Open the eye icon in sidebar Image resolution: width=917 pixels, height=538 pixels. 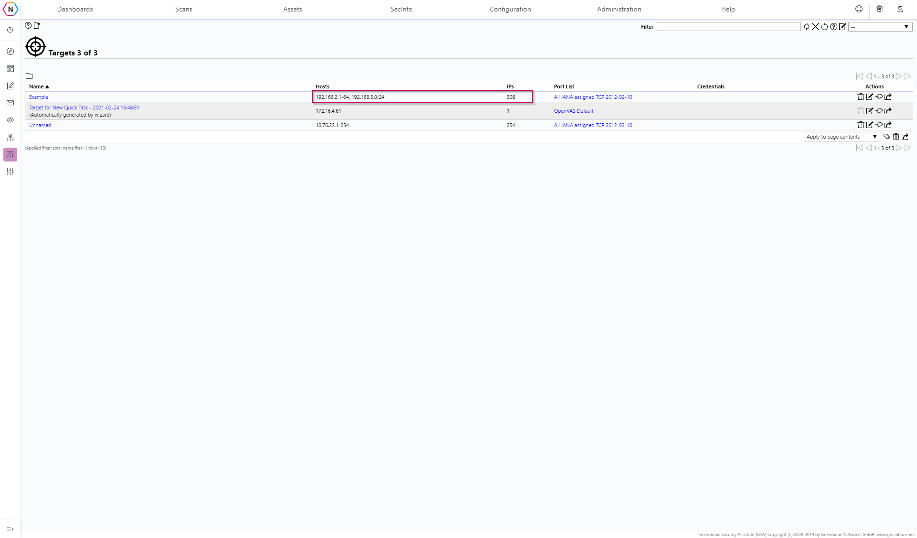[x=10, y=120]
